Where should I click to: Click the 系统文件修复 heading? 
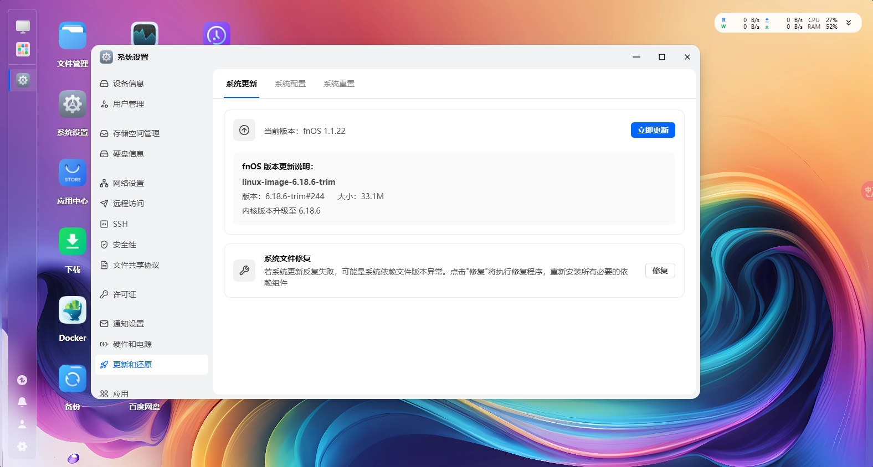[287, 258]
